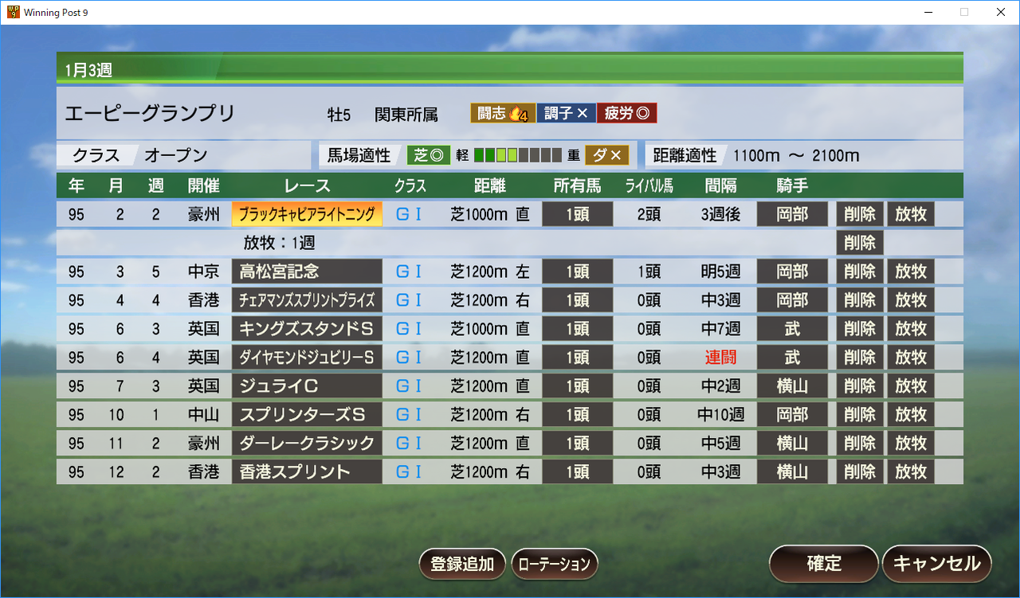Viewport: 1020px width, 598px height.
Task: Click the 疲労◎ fatigue badge
Action: pyautogui.click(x=626, y=113)
